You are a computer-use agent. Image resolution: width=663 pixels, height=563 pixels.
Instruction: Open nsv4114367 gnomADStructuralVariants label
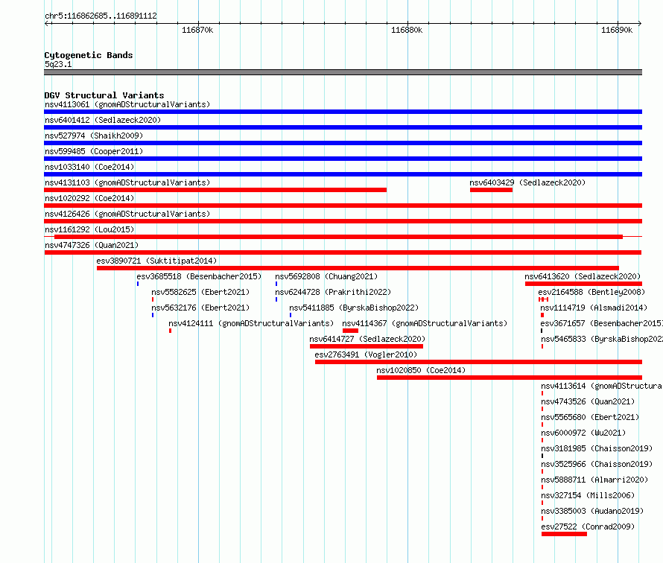tap(425, 323)
